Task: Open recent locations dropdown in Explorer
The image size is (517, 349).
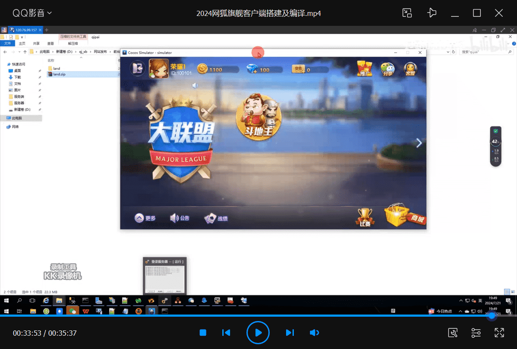Action: coord(19,52)
